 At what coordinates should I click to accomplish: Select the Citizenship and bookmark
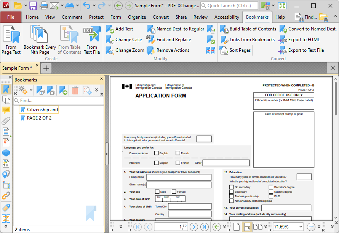click(39, 110)
